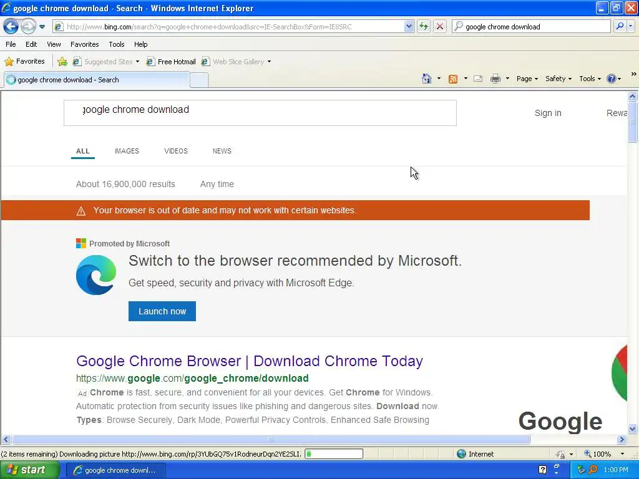Open the Tools menu in menu bar
The height and width of the screenshot is (479, 639).
point(117,44)
